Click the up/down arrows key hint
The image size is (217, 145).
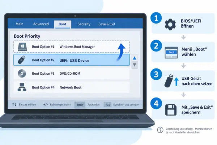coord(14,104)
